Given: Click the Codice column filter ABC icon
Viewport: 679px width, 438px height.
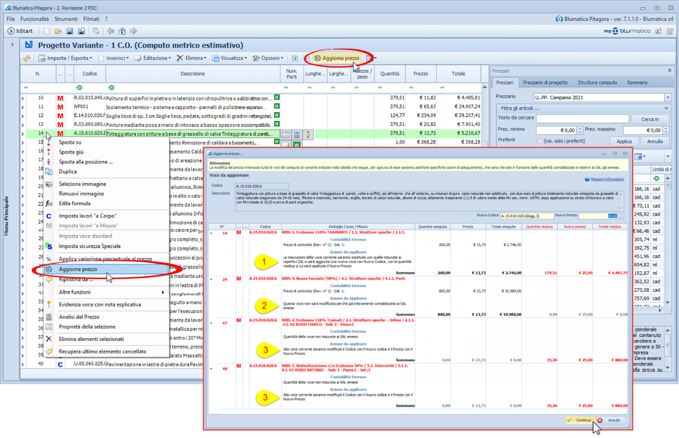Looking at the screenshot, I should [79, 87].
